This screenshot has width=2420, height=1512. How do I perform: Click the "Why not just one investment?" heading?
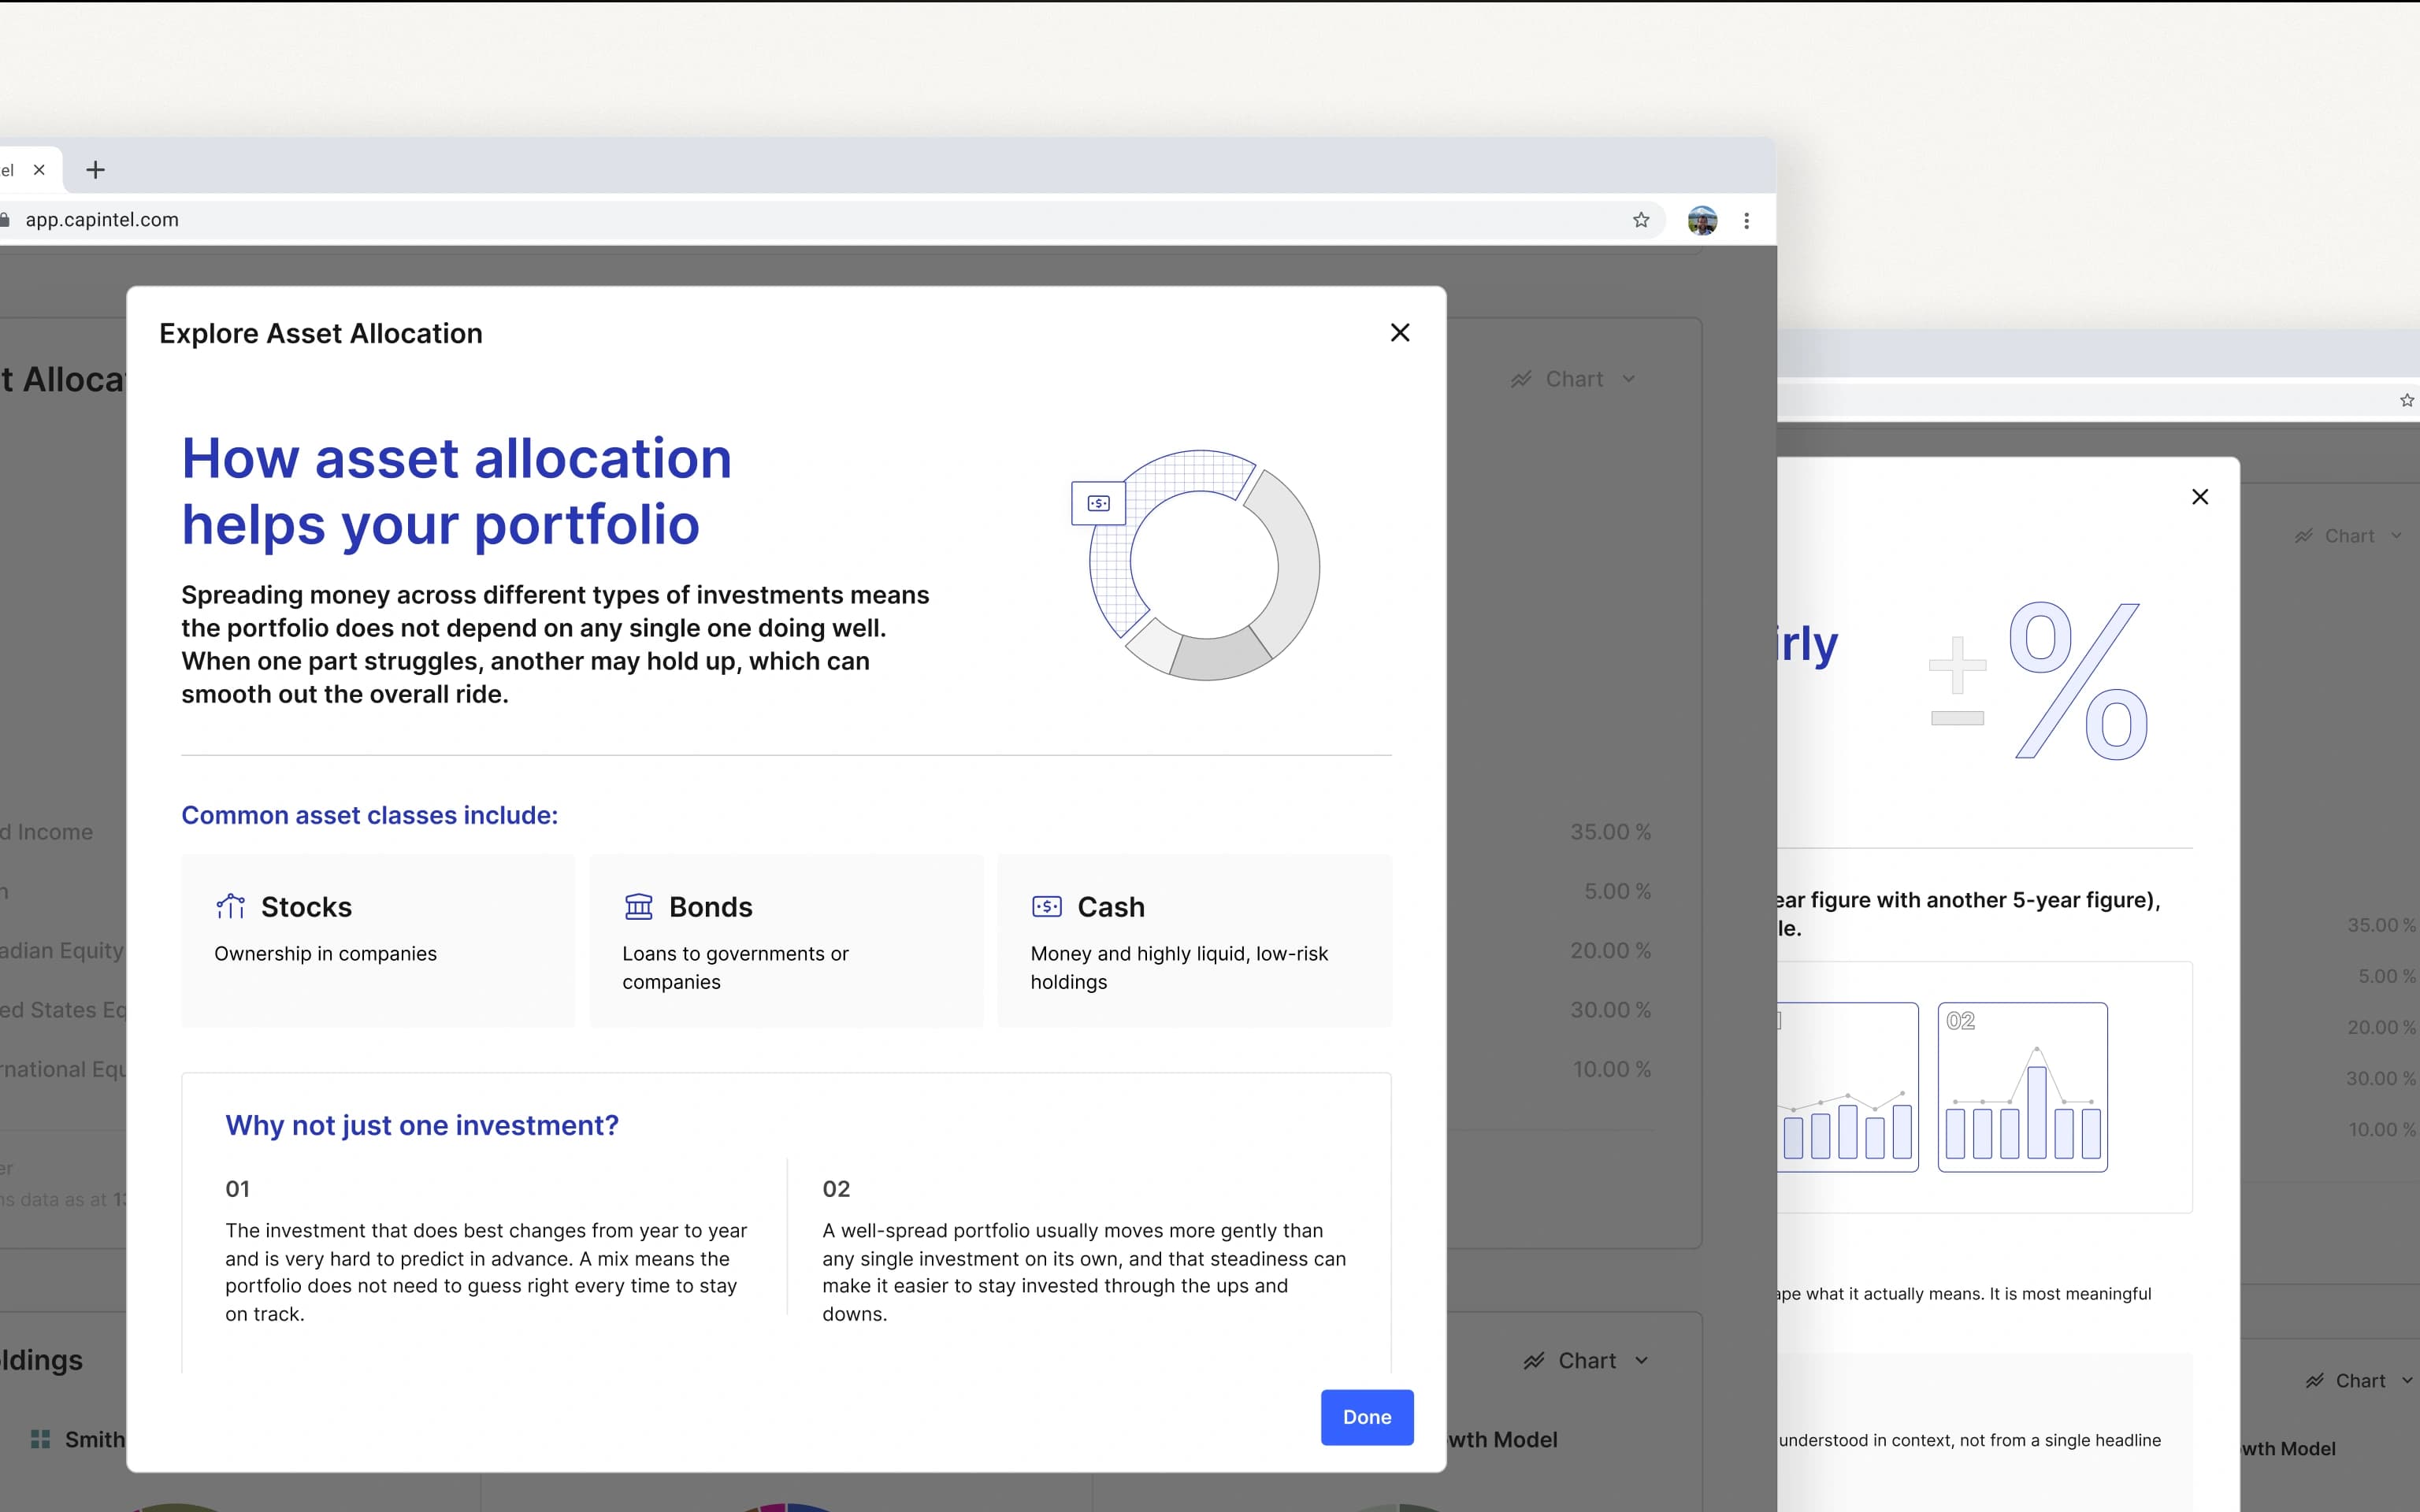422,1125
